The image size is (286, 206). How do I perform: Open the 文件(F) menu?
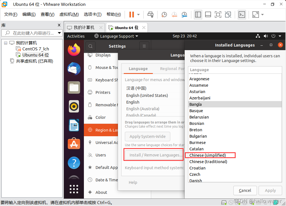[x=11, y=14]
